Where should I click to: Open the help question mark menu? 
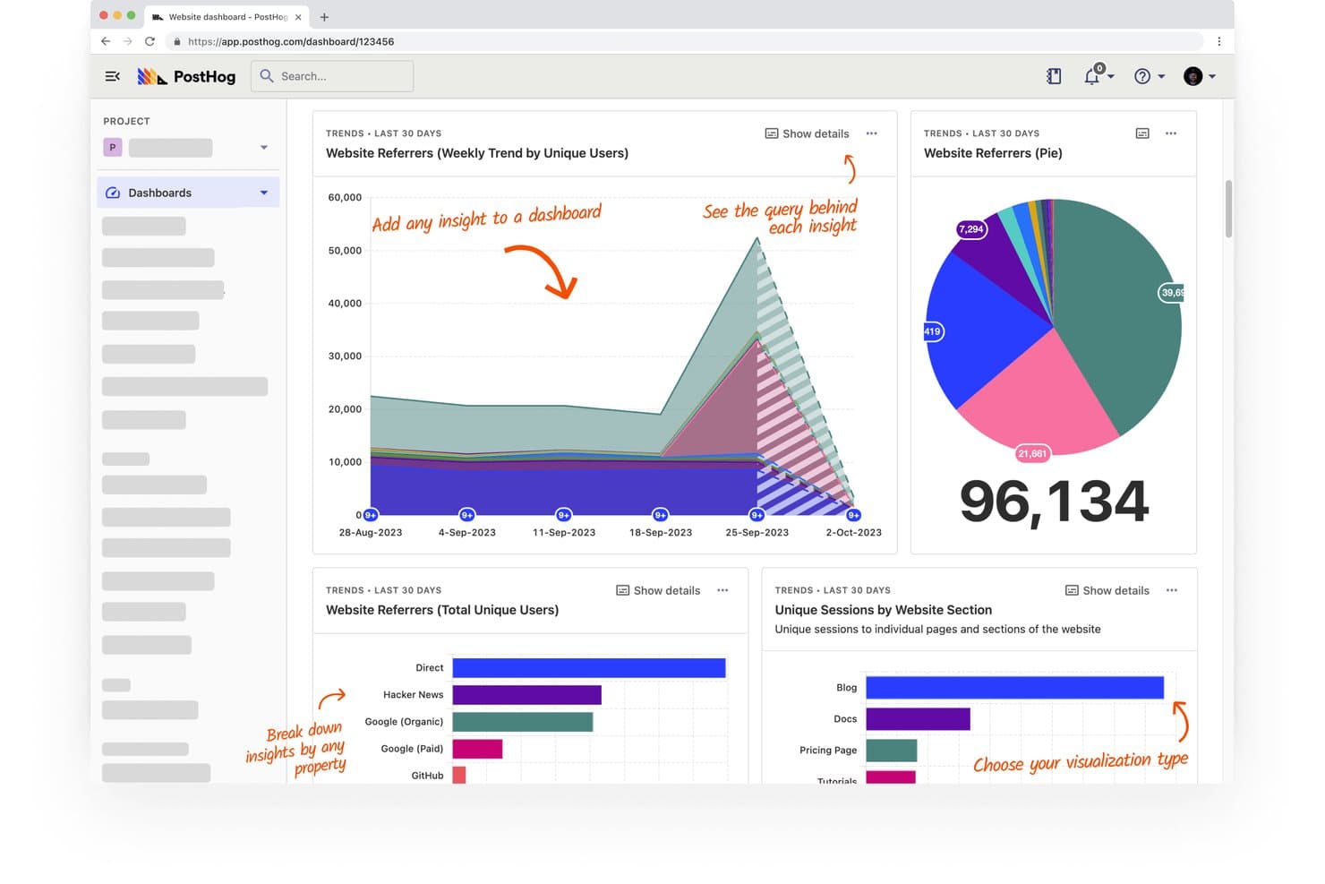click(x=1149, y=76)
